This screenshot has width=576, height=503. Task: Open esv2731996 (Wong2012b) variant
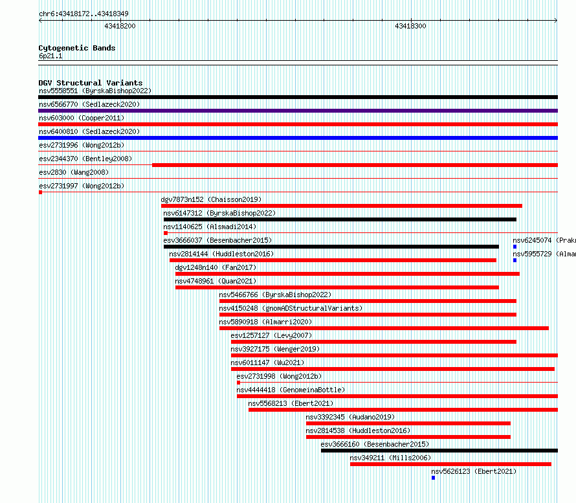(x=82, y=145)
